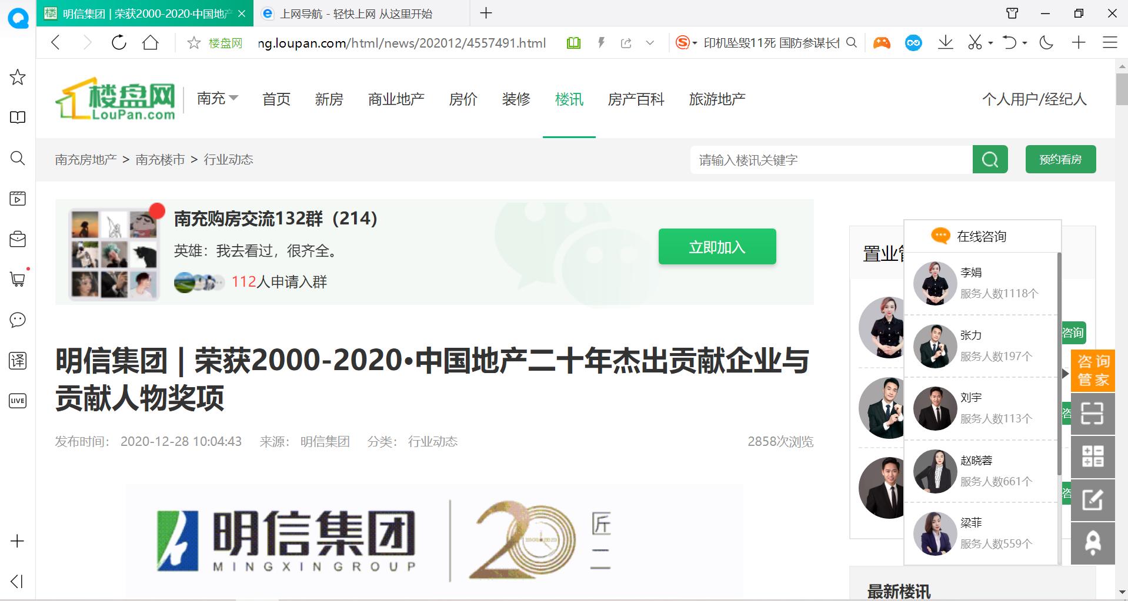Screen dimensions: 1128x601
Task: Click the share page icon in address bar
Action: pyautogui.click(x=626, y=43)
